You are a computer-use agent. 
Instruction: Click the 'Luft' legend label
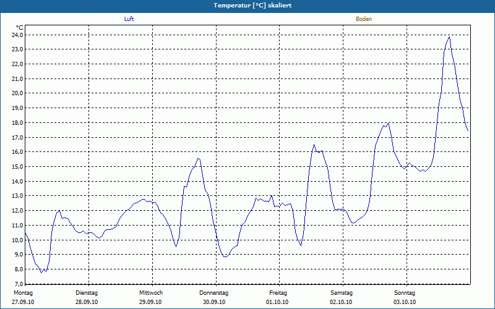coord(129,19)
